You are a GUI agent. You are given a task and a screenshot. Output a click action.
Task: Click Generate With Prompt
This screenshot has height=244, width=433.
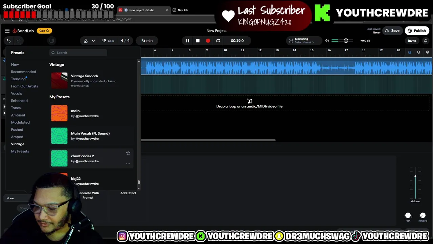(x=89, y=195)
